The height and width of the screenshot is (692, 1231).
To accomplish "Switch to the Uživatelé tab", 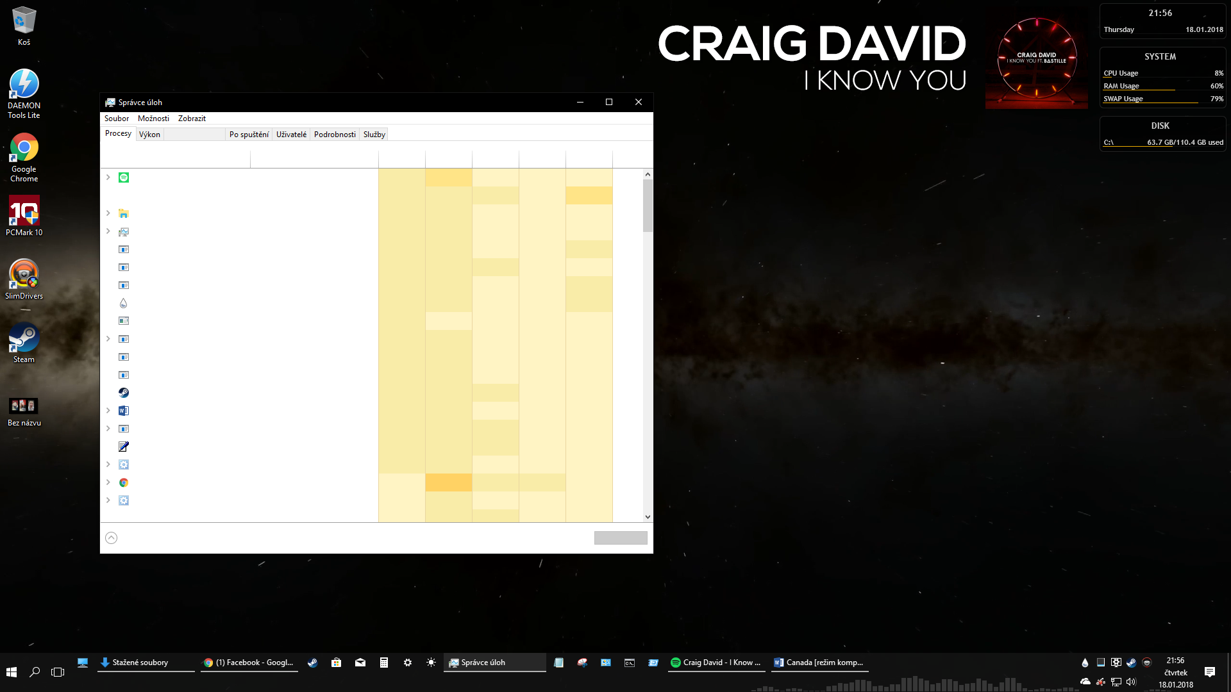I will [x=291, y=135].
